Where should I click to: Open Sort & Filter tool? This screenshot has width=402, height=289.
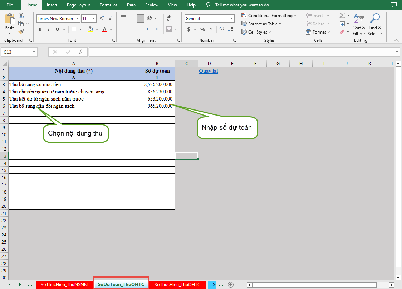[x=359, y=24]
